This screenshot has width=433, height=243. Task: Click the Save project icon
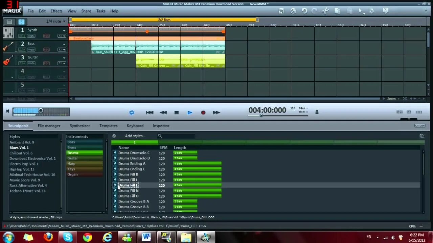click(281, 11)
